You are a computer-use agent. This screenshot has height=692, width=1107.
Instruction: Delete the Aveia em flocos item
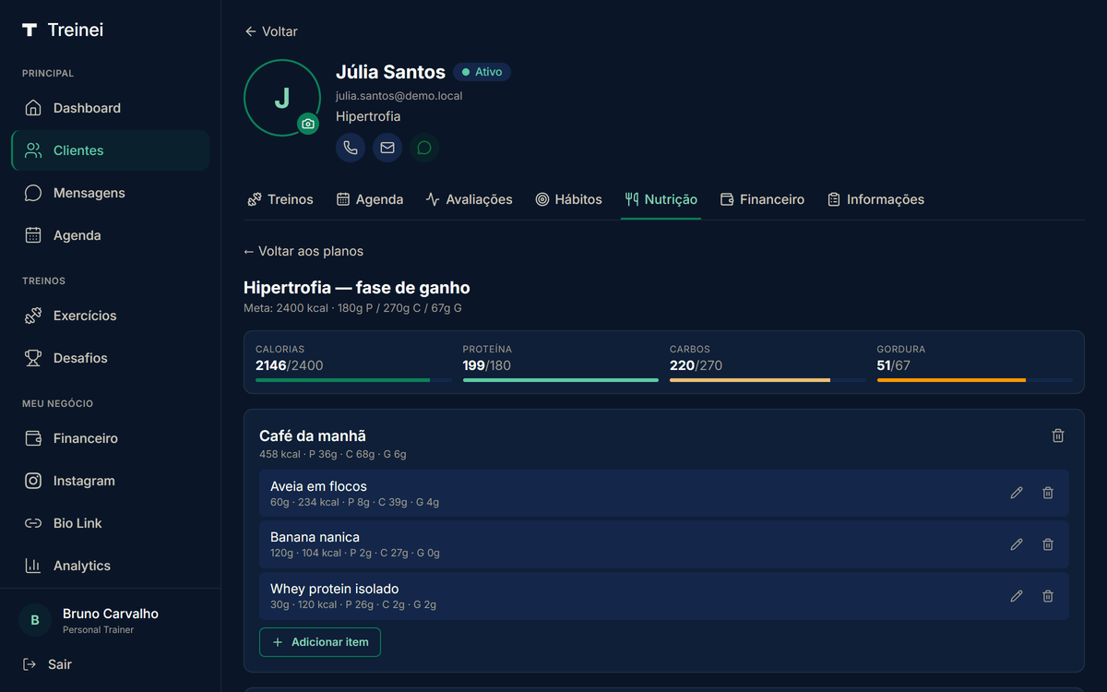pyautogui.click(x=1048, y=493)
